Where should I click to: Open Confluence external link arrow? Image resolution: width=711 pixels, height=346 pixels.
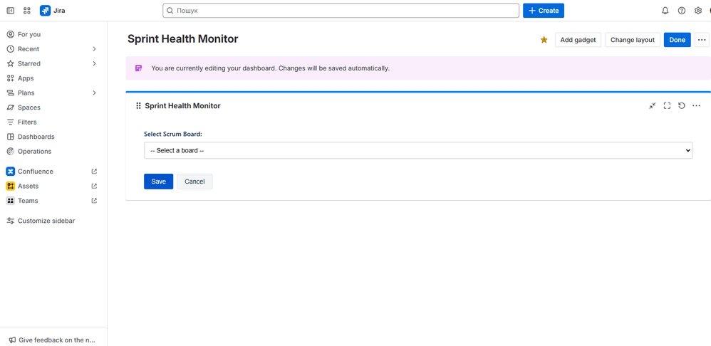coord(94,171)
